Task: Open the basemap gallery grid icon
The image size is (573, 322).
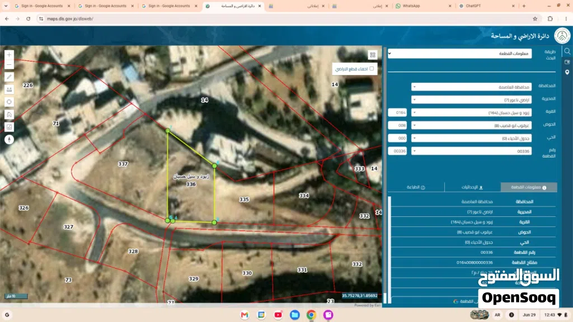Action: click(372, 55)
